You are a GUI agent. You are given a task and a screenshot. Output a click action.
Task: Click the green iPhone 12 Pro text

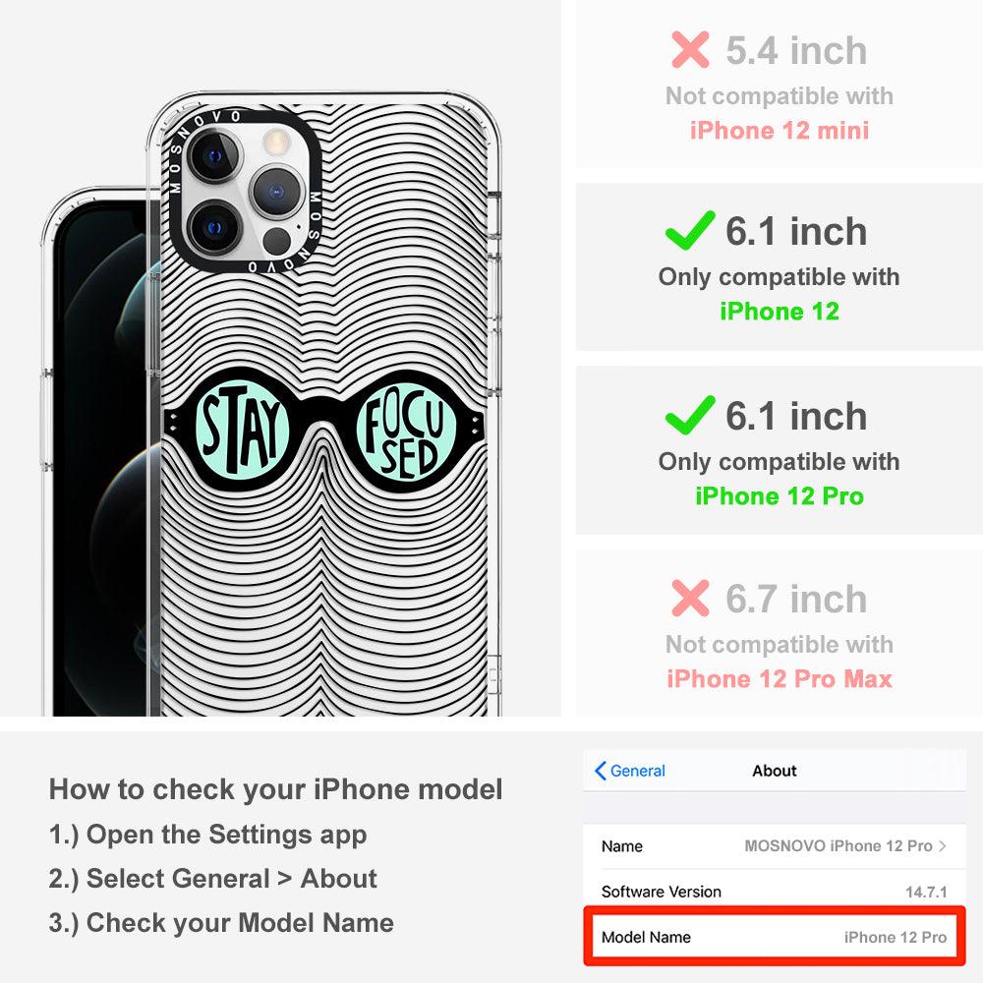[x=780, y=495]
